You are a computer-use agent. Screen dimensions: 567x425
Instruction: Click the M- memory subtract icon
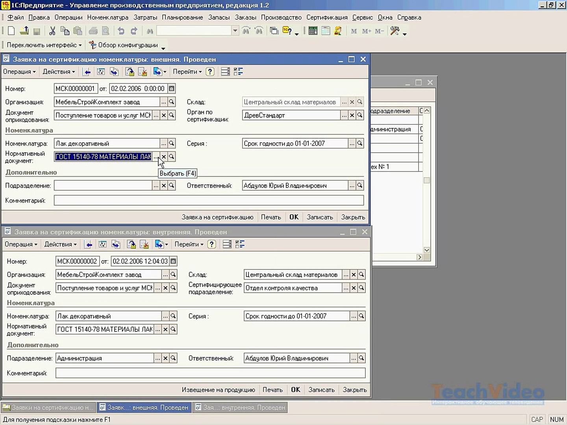pos(379,31)
